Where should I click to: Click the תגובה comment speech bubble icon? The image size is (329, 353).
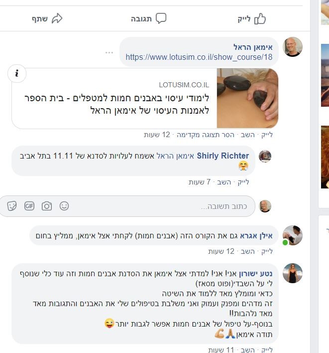pyautogui.click(x=161, y=18)
